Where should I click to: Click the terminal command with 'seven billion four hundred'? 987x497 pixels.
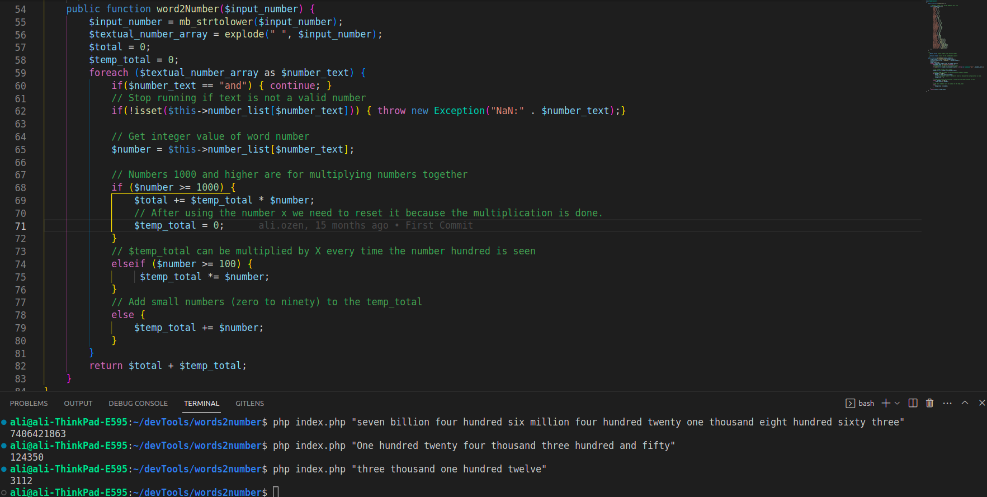pos(588,422)
